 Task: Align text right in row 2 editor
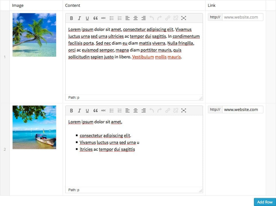[143, 110]
